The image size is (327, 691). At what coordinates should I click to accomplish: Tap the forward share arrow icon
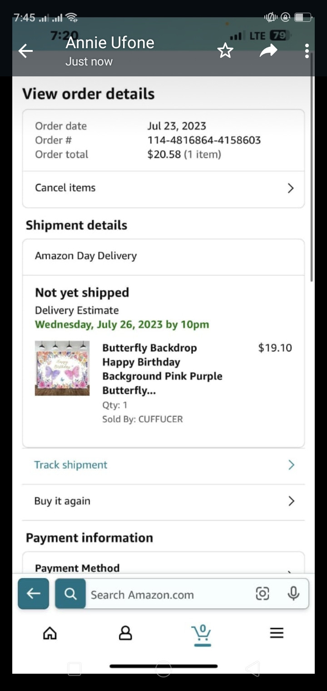click(x=268, y=51)
